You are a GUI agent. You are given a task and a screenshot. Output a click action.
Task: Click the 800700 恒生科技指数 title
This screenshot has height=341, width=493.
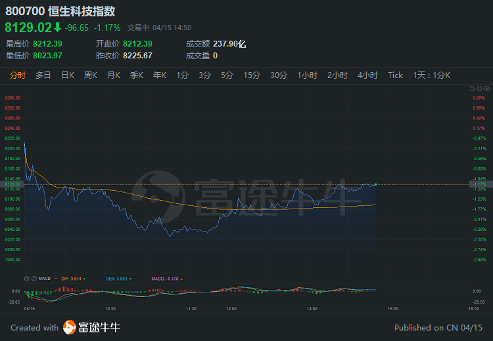click(60, 11)
